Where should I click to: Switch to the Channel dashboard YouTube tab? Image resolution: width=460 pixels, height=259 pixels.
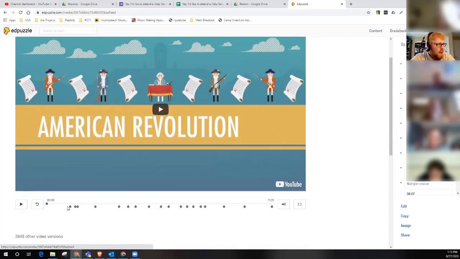31,4
